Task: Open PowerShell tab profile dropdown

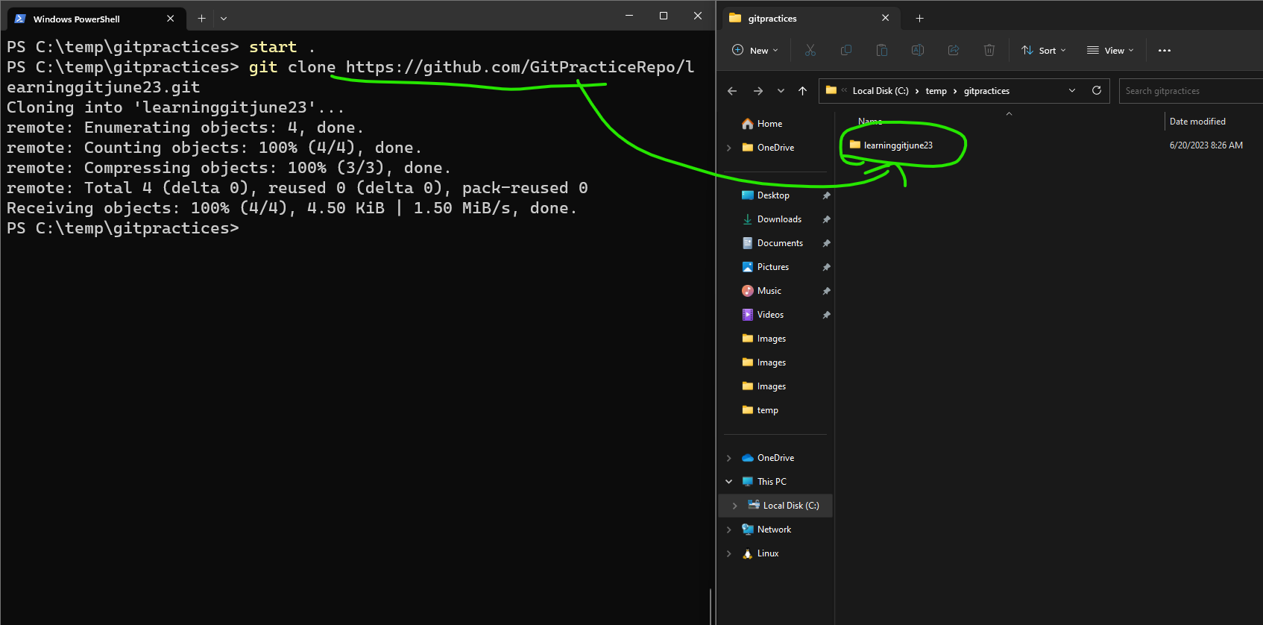Action: tap(224, 18)
